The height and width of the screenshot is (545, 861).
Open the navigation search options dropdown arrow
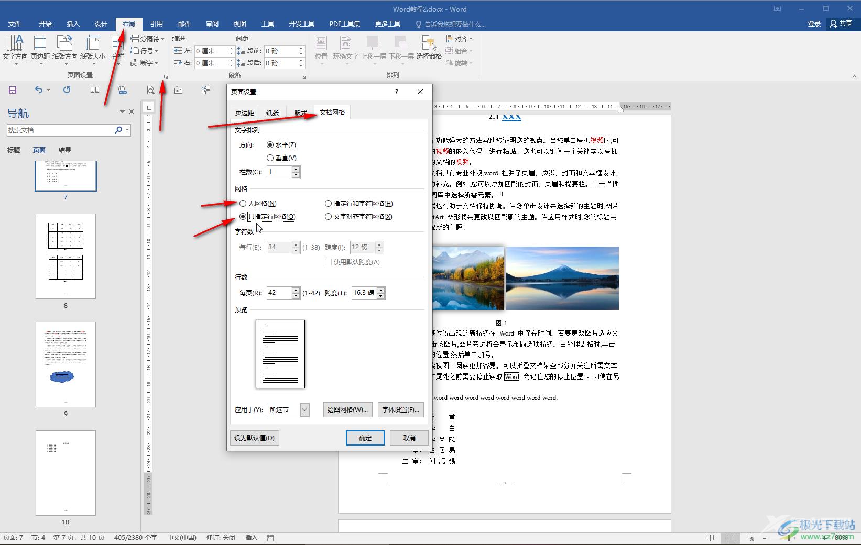tap(127, 130)
